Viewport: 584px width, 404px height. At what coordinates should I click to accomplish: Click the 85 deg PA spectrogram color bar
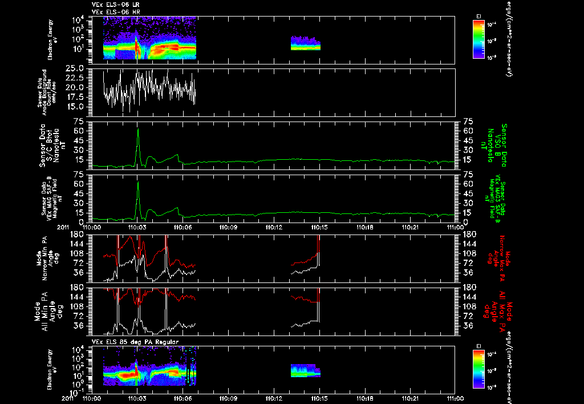coord(478,369)
